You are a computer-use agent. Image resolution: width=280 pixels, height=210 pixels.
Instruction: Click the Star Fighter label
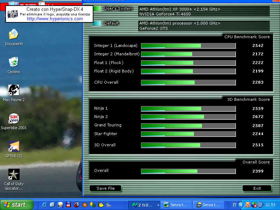pos(106,134)
